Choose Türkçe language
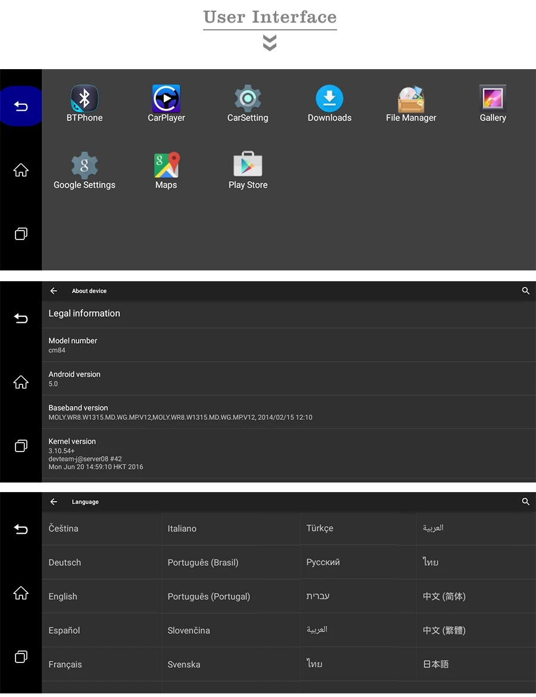536x697 pixels. 358,528
